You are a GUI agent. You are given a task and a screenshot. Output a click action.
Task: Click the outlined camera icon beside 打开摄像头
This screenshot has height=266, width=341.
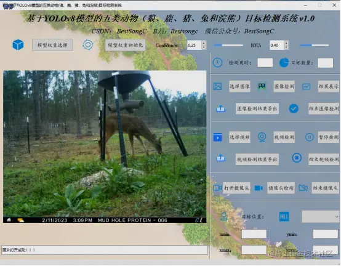[217, 188]
